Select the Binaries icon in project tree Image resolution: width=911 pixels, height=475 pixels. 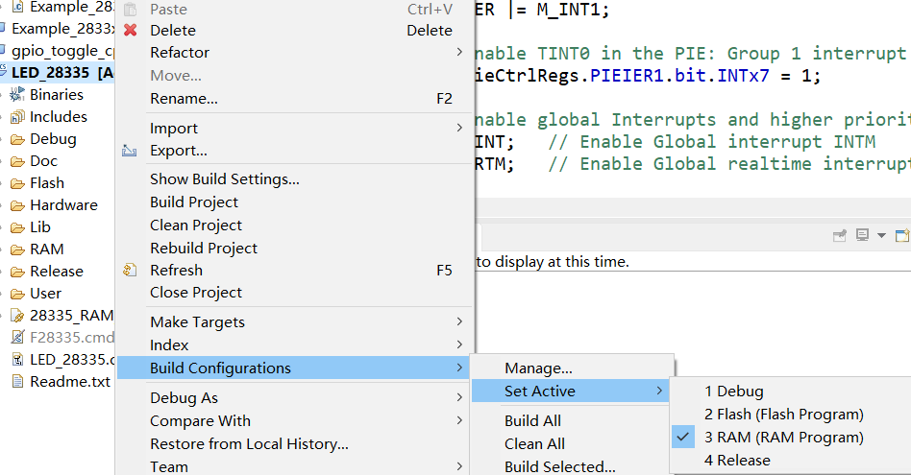[x=18, y=94]
